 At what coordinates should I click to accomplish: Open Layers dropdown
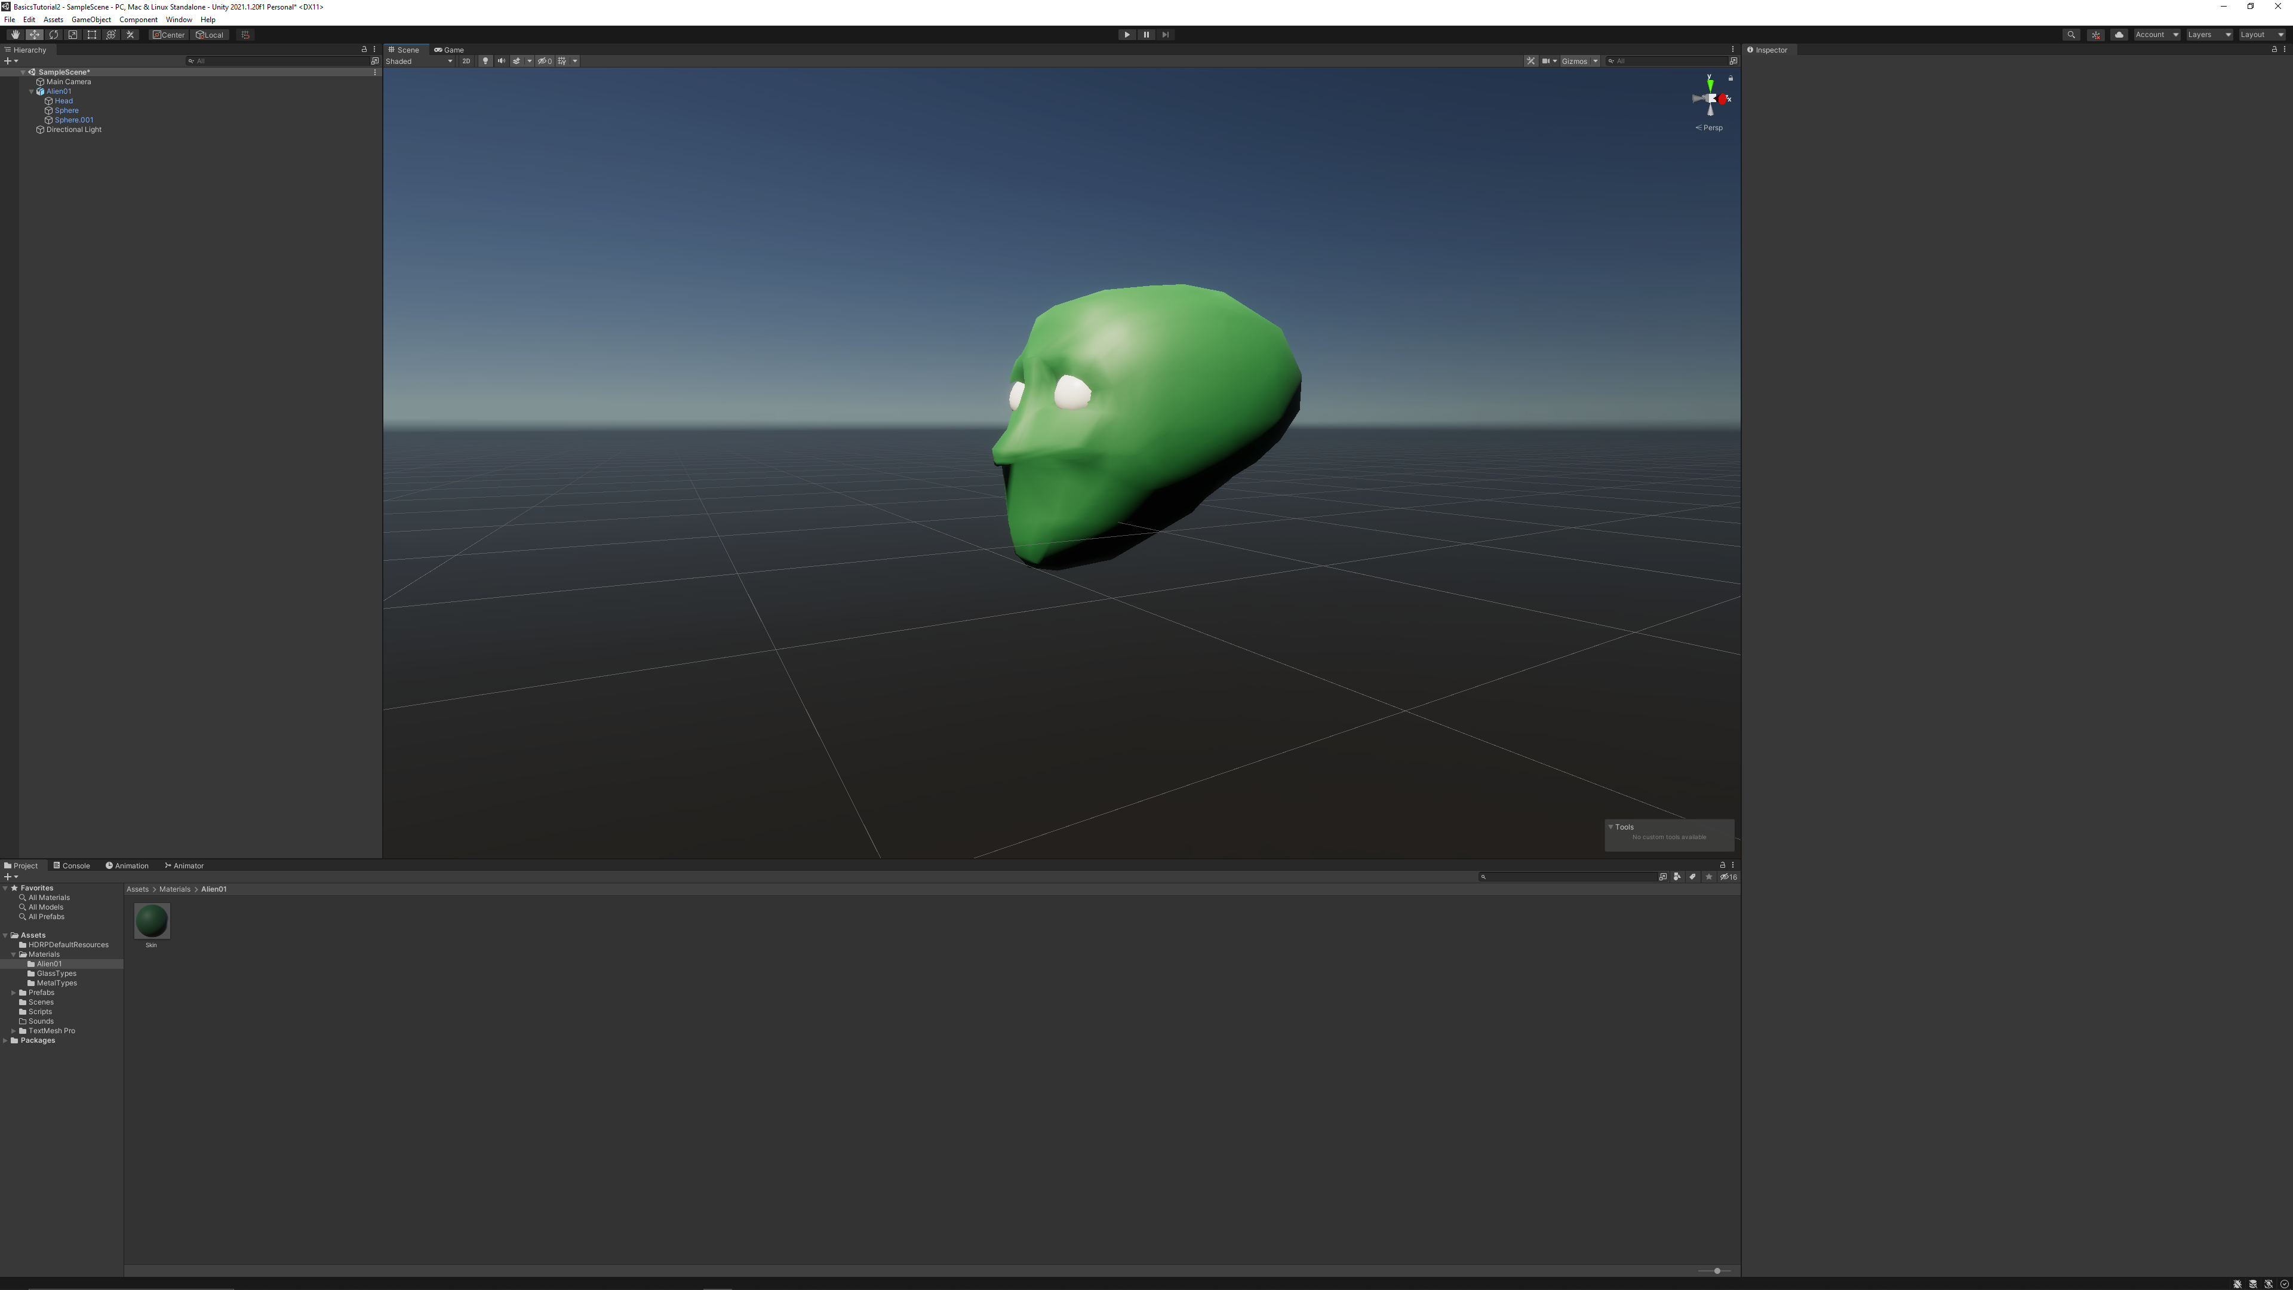(x=2209, y=35)
